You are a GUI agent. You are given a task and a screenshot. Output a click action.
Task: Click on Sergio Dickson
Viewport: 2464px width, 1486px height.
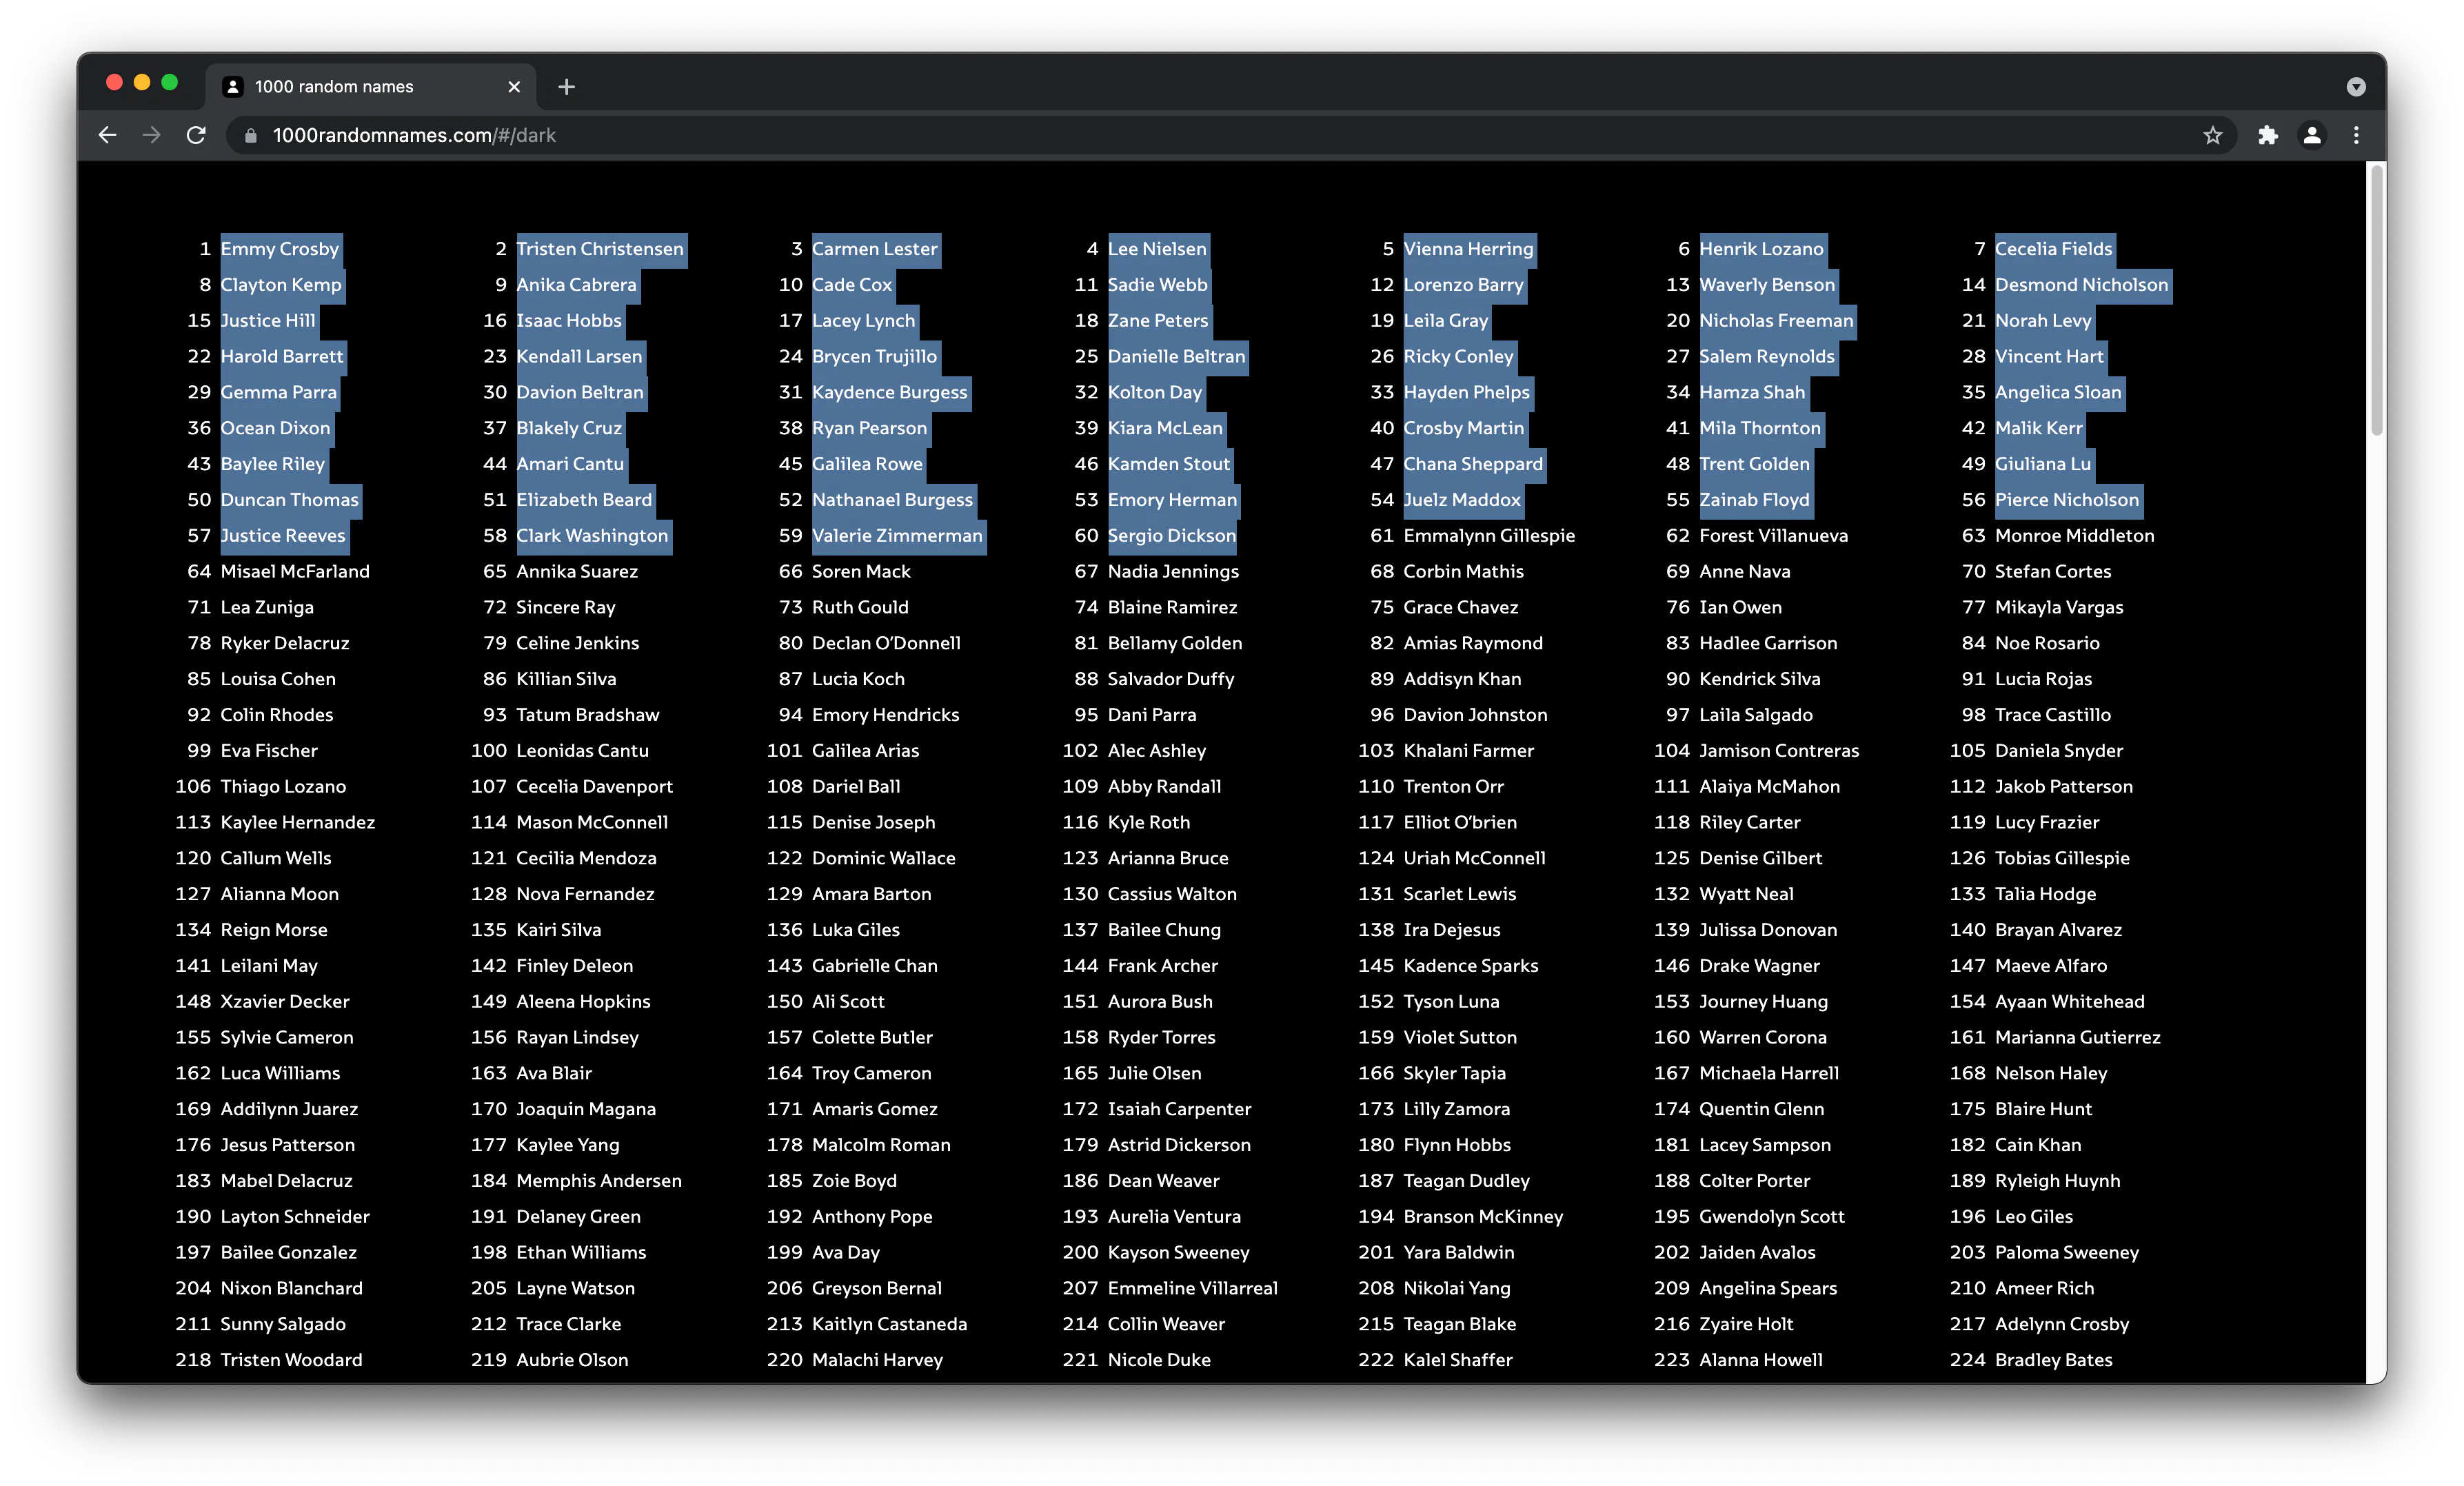[x=1172, y=536]
